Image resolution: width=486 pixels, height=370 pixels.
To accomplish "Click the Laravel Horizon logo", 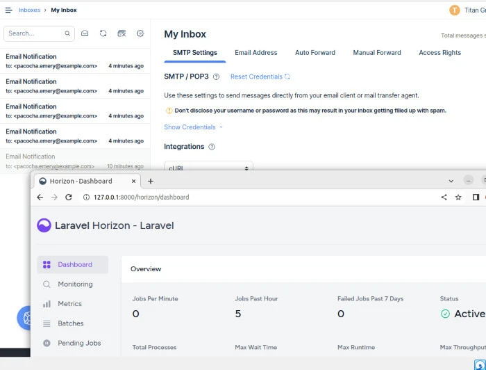I will coord(44,225).
